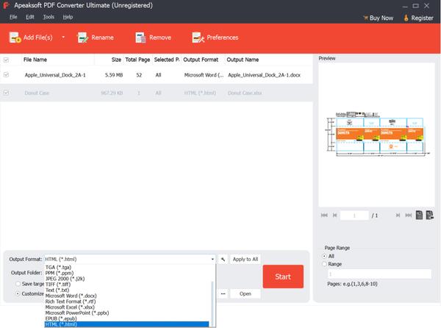The image size is (441, 328).
Task: Toggle checkbox for Apple_Universal_Dock_2A-1 file
Action: tap(7, 75)
